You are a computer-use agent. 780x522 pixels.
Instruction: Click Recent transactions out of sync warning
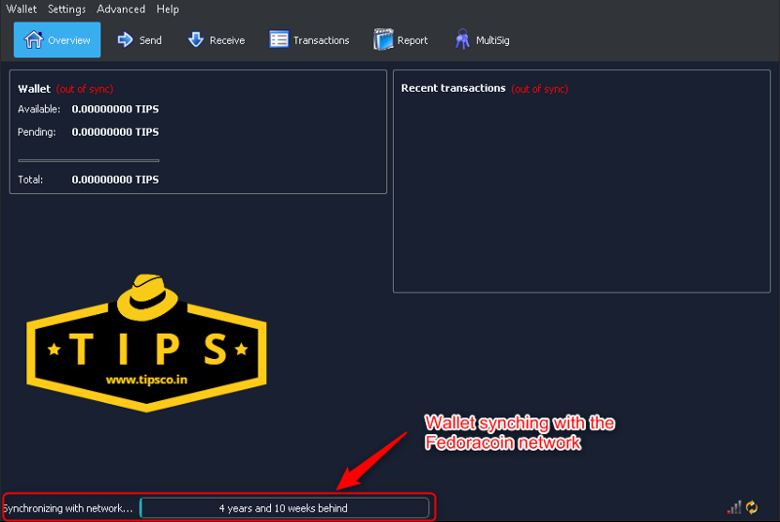(x=539, y=89)
